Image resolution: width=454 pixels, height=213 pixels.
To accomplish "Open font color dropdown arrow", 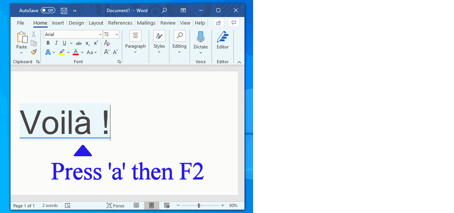I will (x=82, y=52).
